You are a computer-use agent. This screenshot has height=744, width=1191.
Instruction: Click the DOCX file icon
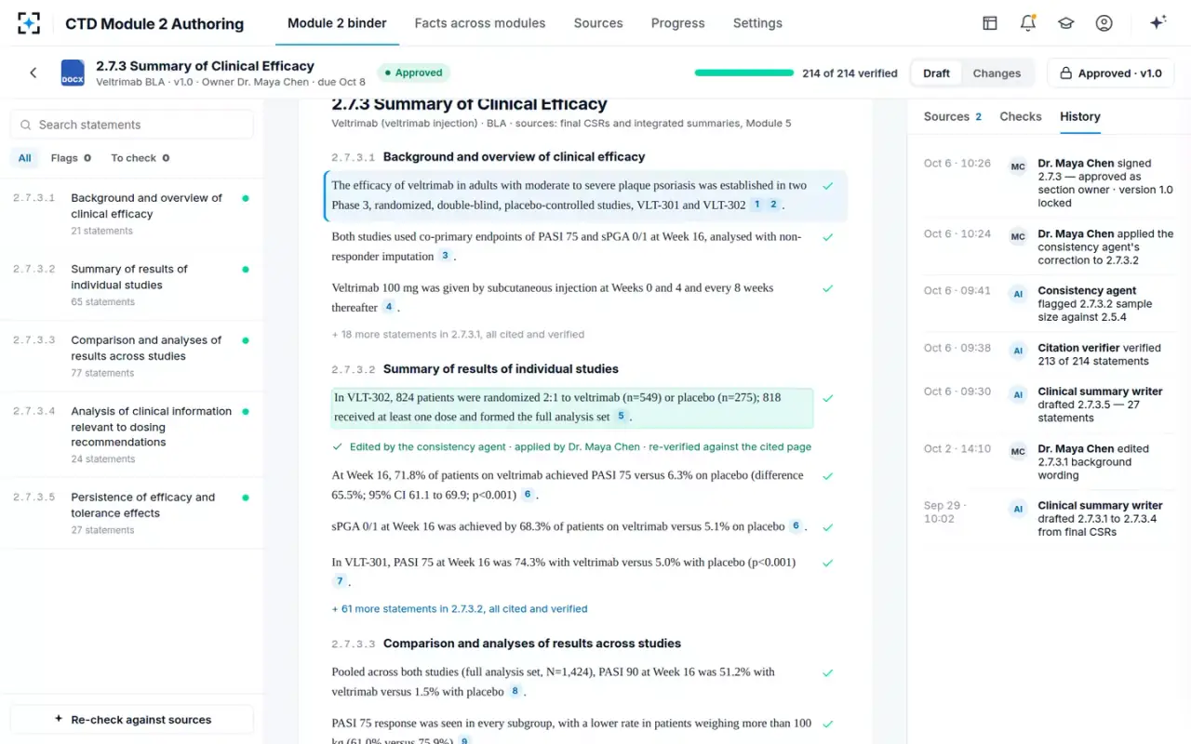coord(73,73)
